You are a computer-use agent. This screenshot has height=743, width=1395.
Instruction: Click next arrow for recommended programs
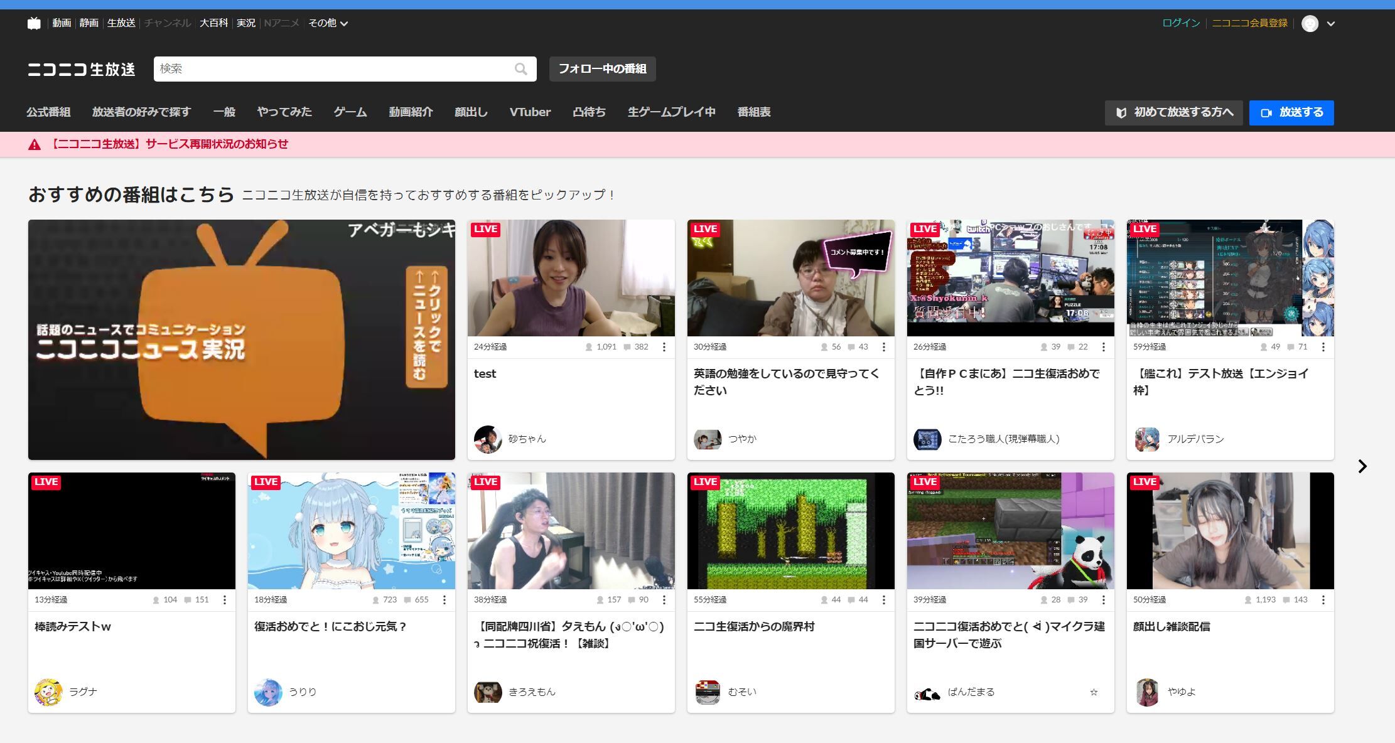[1362, 466]
